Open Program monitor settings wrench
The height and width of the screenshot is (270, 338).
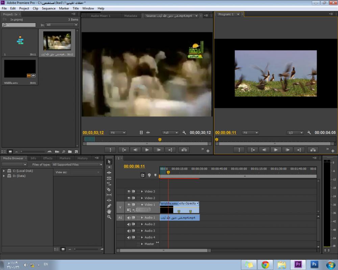point(309,133)
